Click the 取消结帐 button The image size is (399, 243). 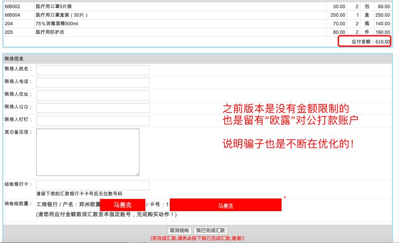[x=179, y=230]
